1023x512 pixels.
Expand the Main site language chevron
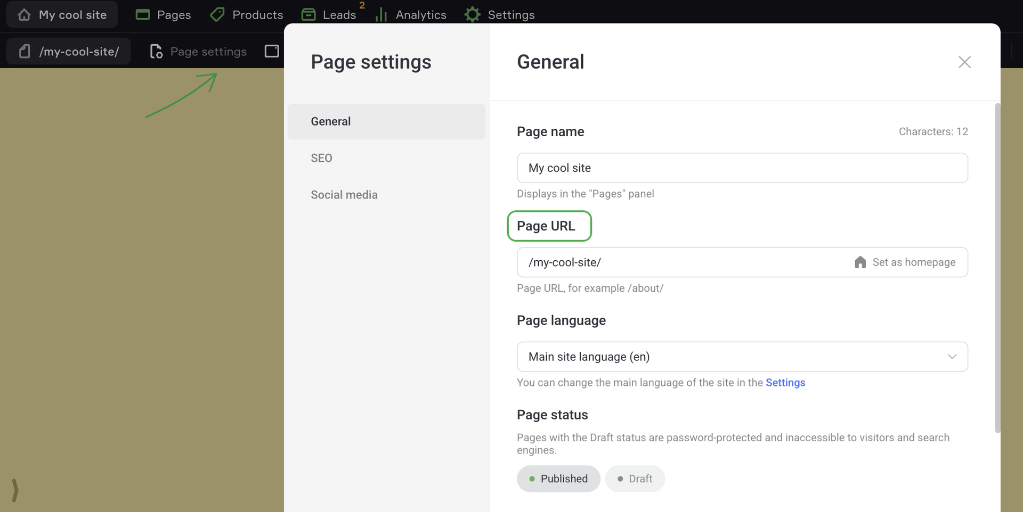coord(952,357)
